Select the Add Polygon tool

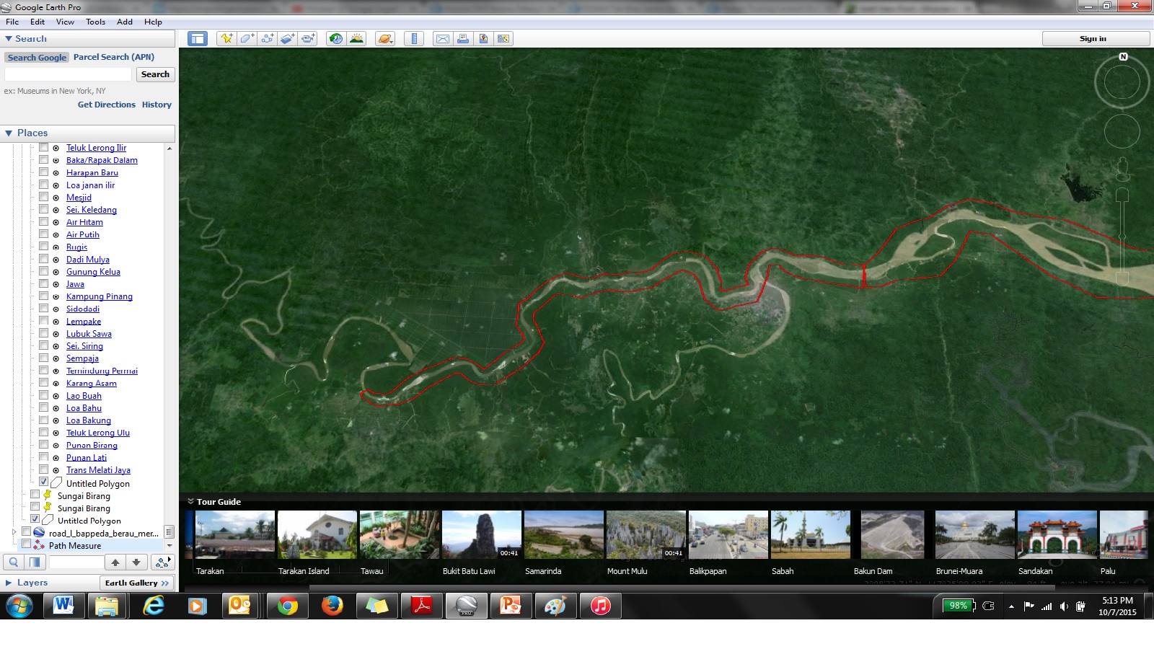coord(247,39)
